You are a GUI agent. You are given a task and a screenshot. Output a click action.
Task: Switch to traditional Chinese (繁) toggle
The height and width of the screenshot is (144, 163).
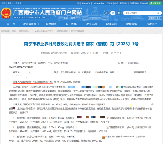click(119, 13)
